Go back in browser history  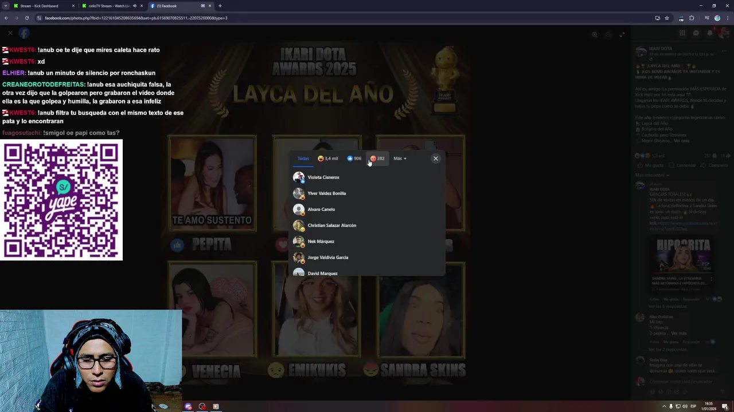[x=6, y=18]
